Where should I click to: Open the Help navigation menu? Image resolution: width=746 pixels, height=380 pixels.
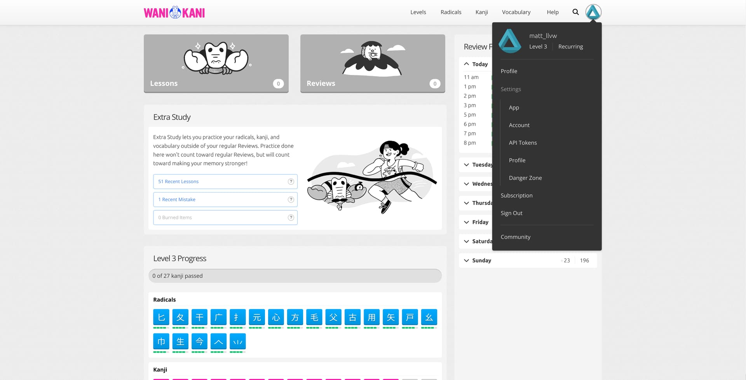tap(553, 12)
